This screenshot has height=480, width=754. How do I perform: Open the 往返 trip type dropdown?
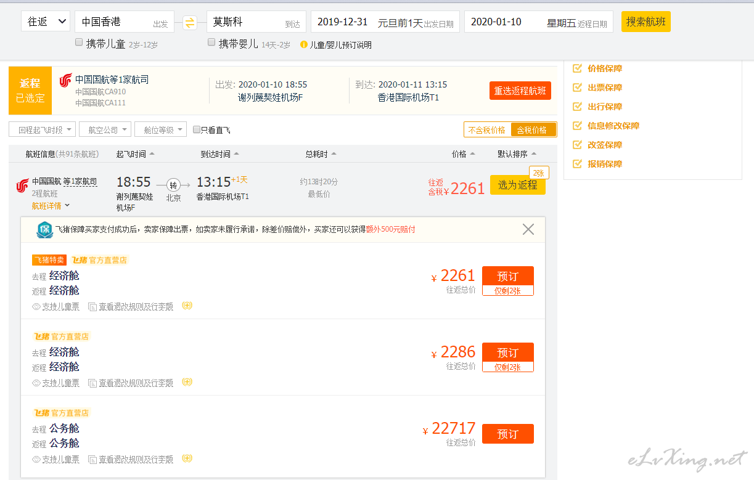(x=46, y=22)
